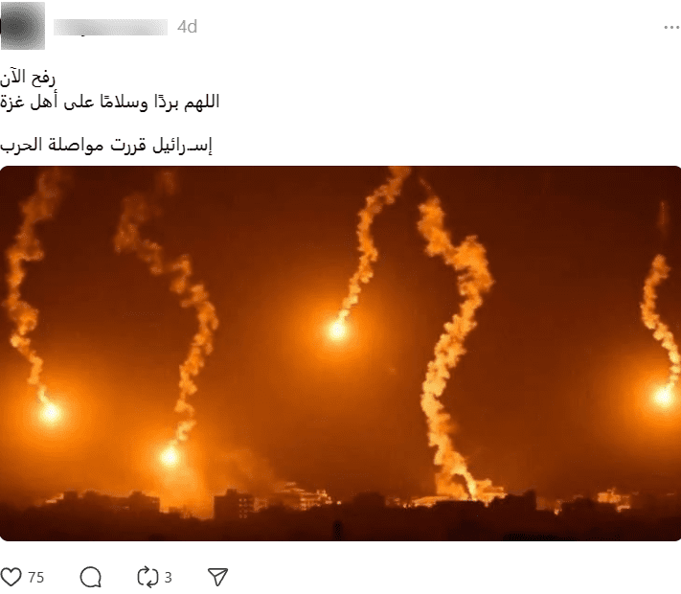
Task: Click the lowest flare near the rooftops
Action: 170,456
